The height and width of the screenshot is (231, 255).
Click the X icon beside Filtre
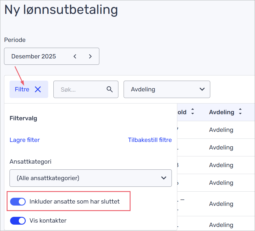tap(38, 89)
